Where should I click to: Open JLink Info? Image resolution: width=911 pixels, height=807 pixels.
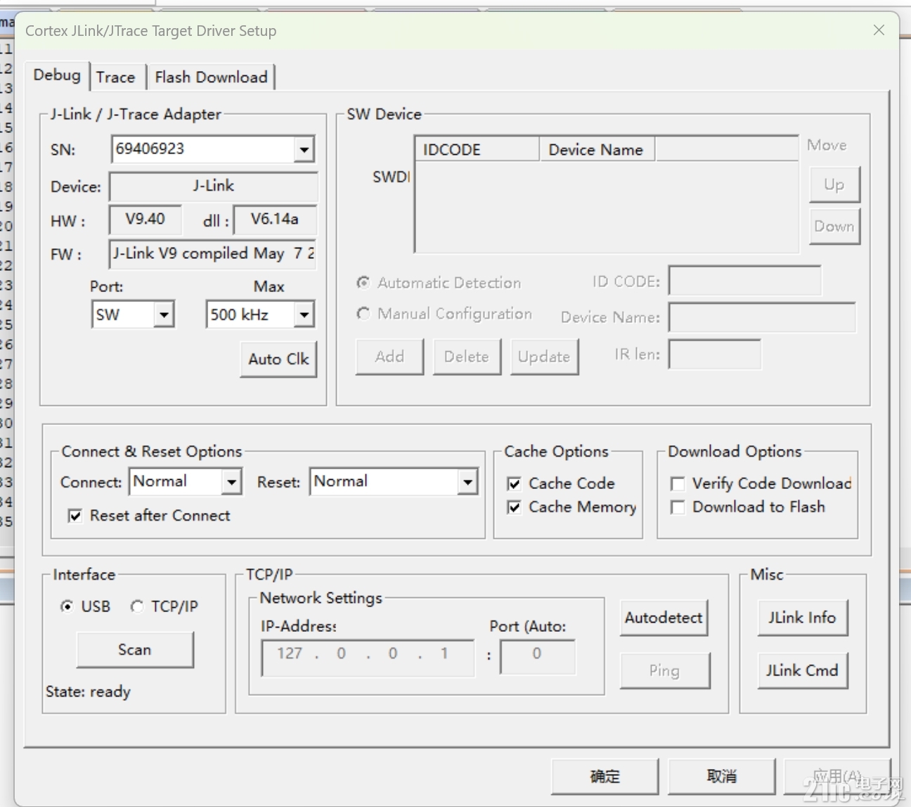(802, 618)
